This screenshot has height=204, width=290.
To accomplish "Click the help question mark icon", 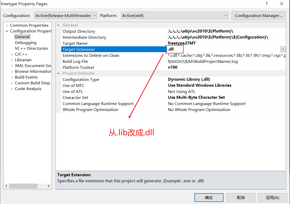I will click(x=267, y=4).
